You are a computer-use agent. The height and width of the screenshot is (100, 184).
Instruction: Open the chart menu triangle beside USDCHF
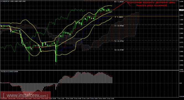(1, 1)
